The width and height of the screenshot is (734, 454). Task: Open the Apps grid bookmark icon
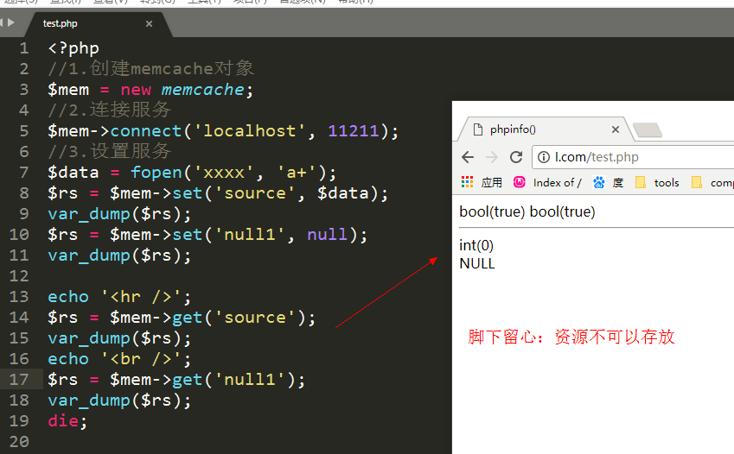click(x=468, y=182)
